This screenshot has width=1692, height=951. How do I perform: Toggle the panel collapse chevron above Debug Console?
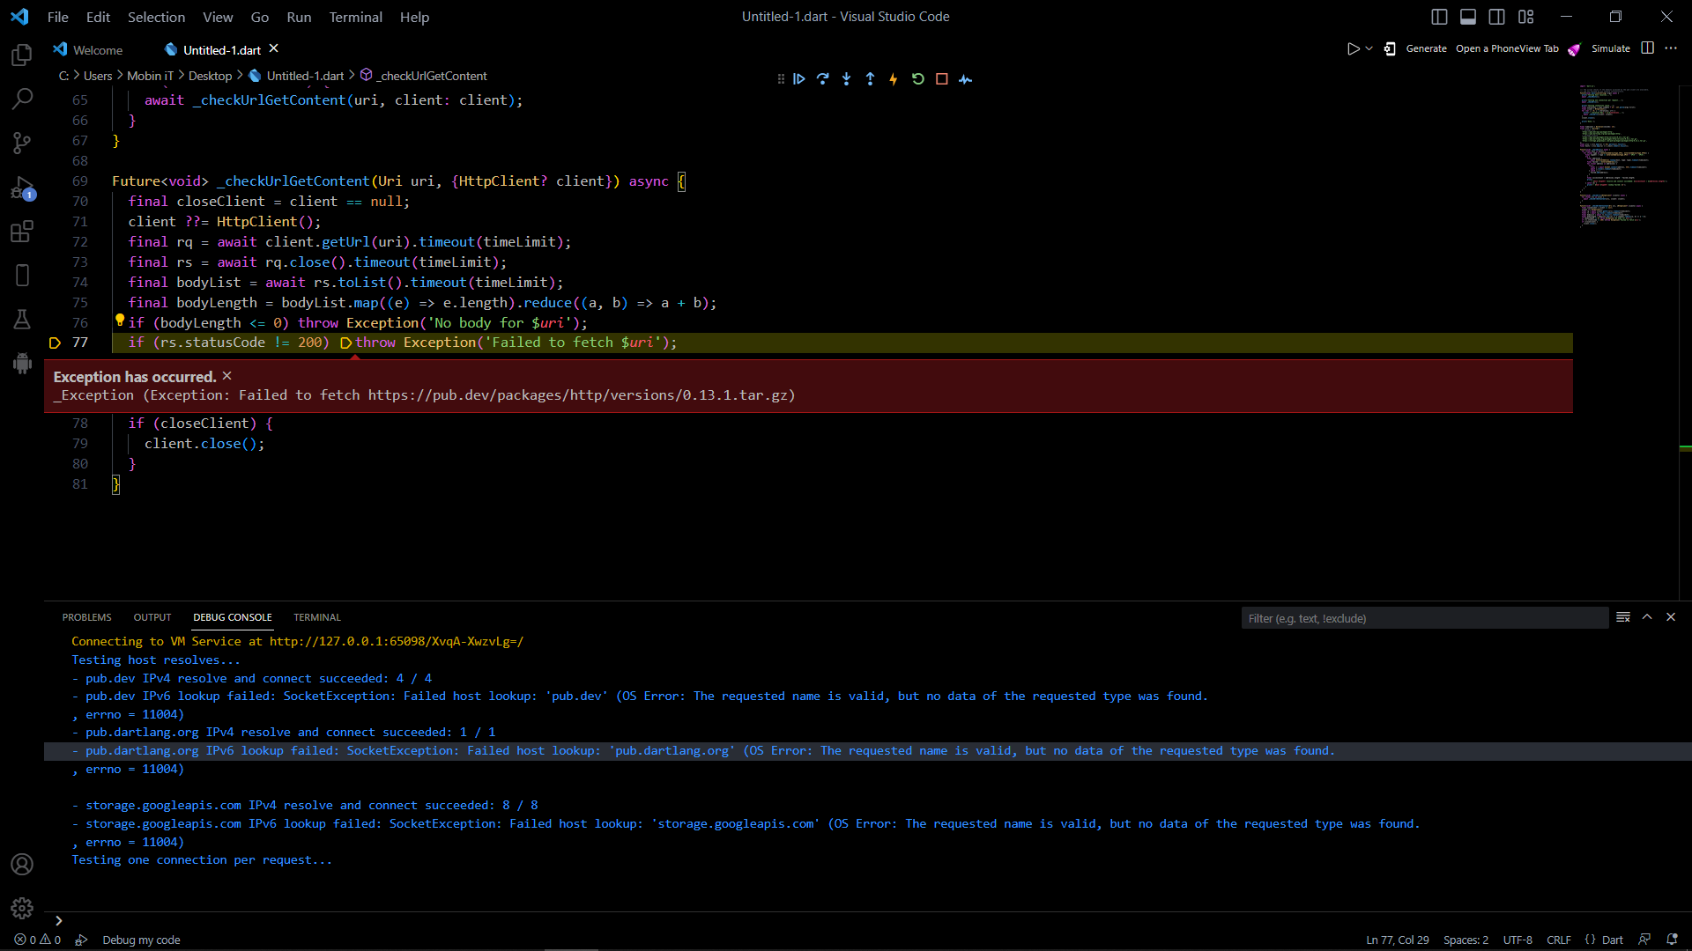1647,617
